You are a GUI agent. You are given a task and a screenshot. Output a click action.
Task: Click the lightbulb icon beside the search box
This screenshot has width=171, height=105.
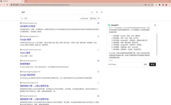(x=102, y=12)
